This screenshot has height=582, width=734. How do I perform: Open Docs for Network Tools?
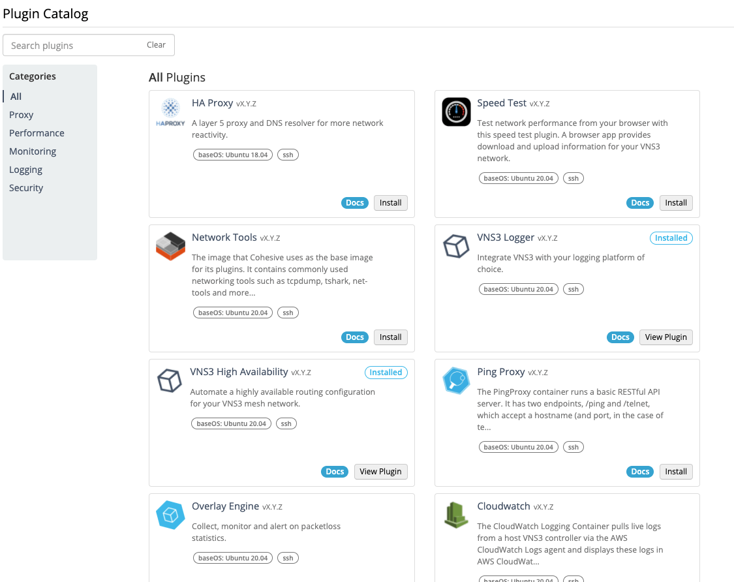[355, 337]
